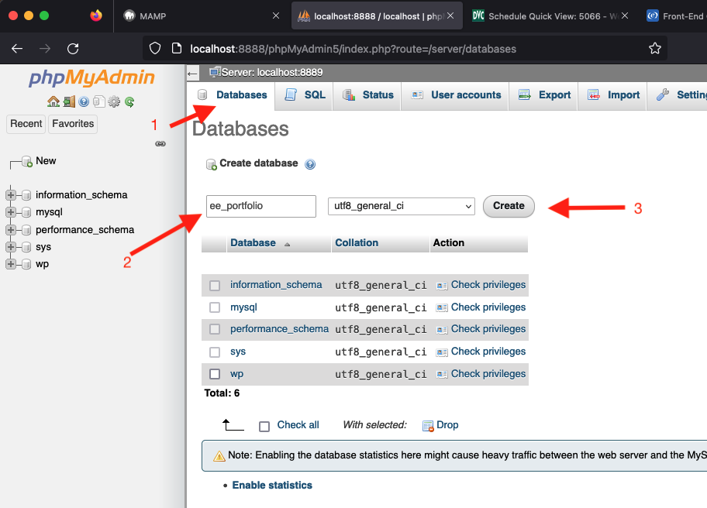The image size is (707, 508).
Task: Open phpMyAdmin documentation help icon
Action: [x=84, y=101]
